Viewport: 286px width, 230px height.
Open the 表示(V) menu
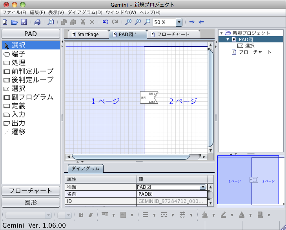point(56,13)
